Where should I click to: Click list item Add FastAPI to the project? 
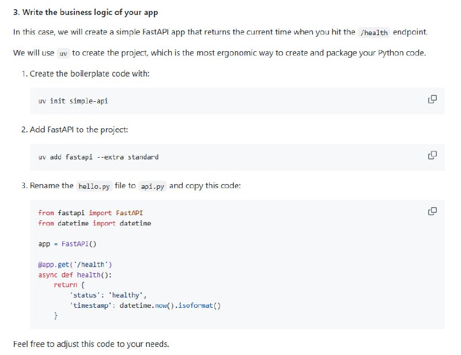(77, 130)
